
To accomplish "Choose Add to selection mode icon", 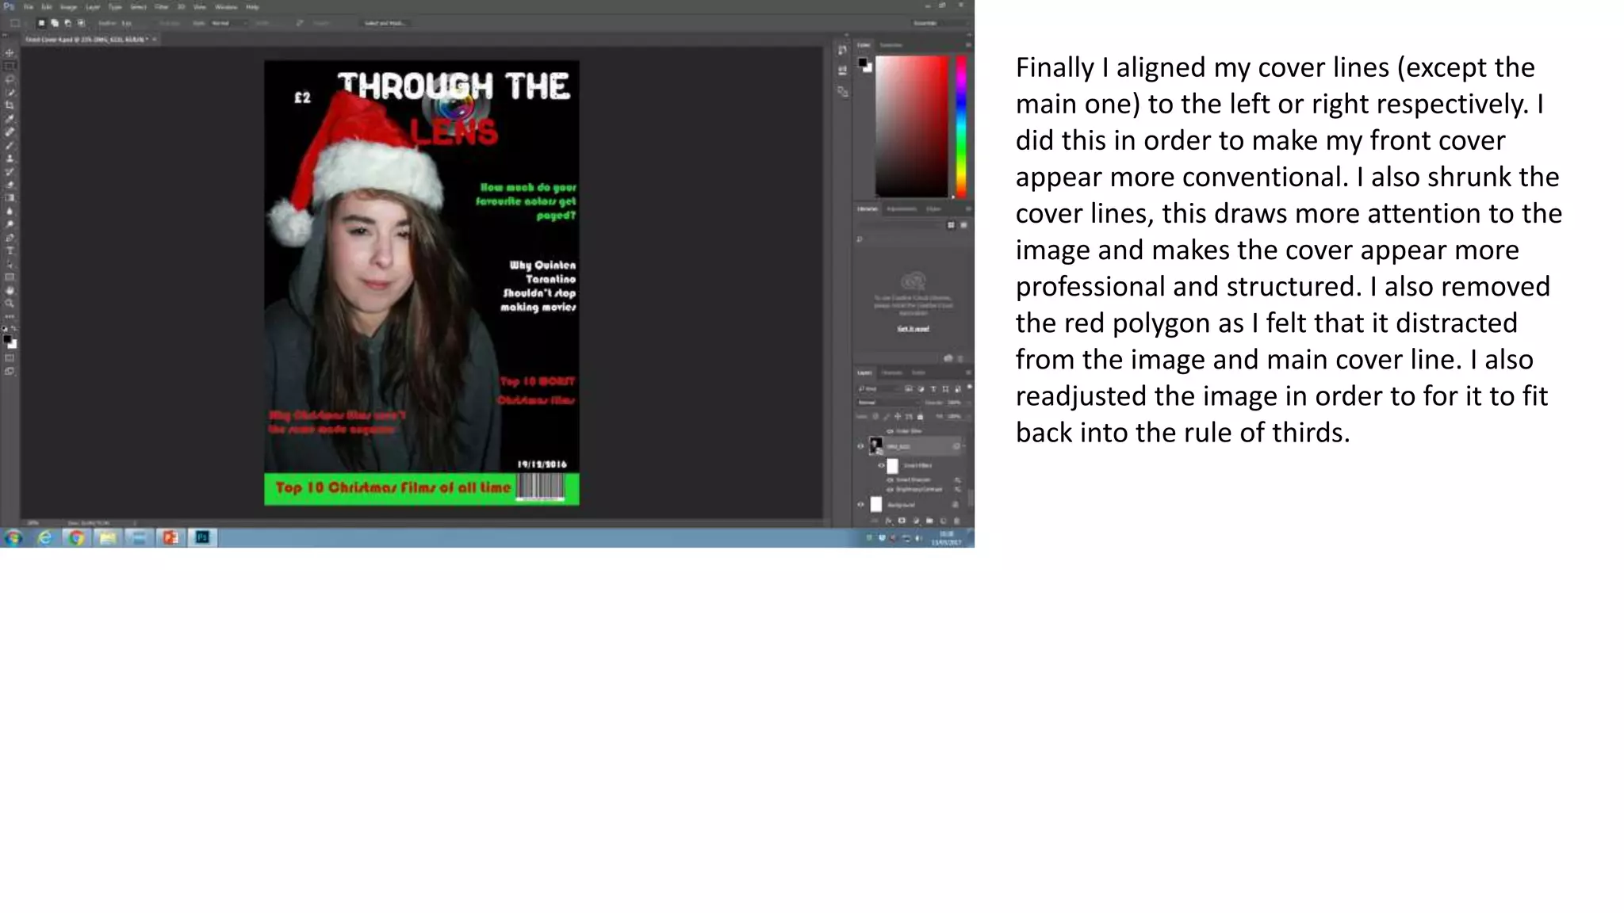I will pyautogui.click(x=55, y=23).
